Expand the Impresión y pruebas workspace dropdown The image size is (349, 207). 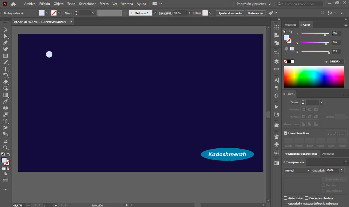point(254,4)
